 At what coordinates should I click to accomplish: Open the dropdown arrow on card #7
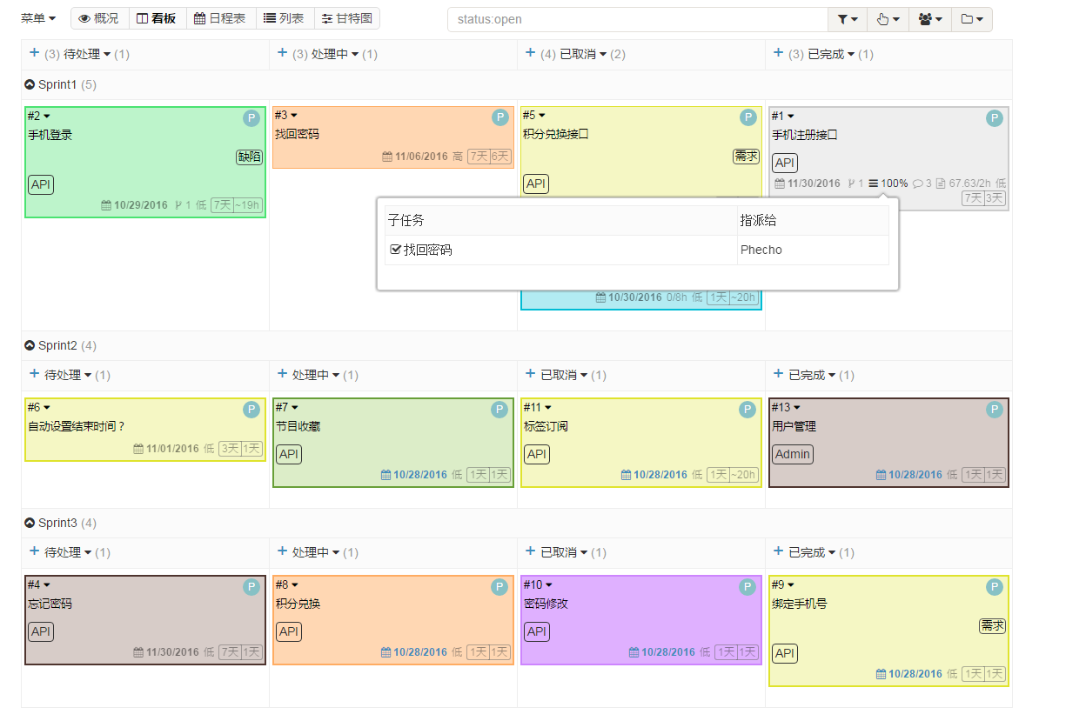click(x=295, y=407)
